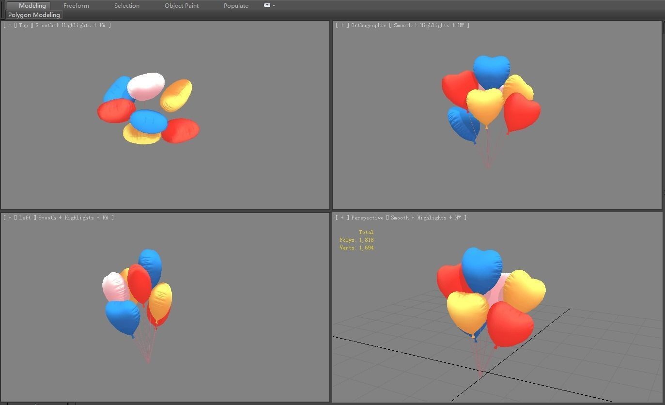Click the Top viewport view label
665x405 pixels.
click(x=23, y=25)
